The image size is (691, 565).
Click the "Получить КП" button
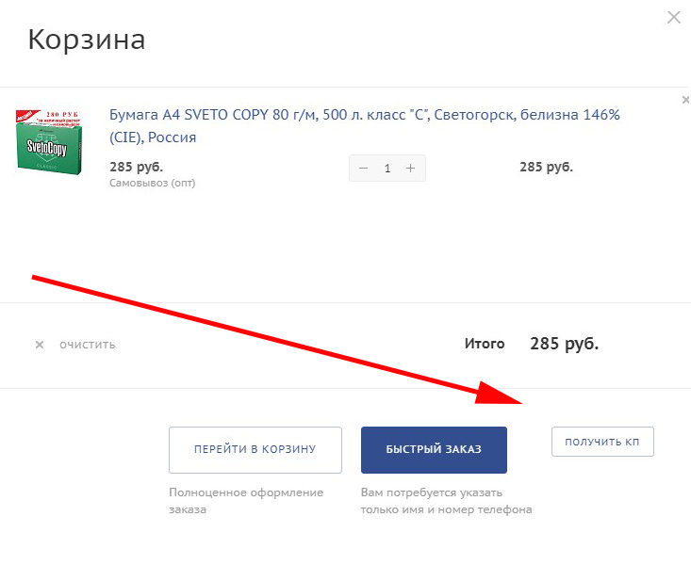(x=602, y=442)
